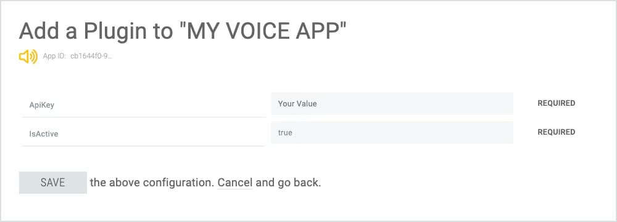Image resolution: width=617 pixels, height=222 pixels.
Task: Cancel and return via the Cancel link
Action: [x=235, y=183]
